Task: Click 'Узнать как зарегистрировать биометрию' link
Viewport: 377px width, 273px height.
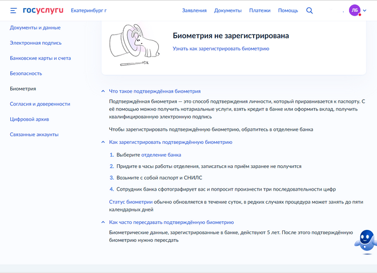Action: coord(221,48)
